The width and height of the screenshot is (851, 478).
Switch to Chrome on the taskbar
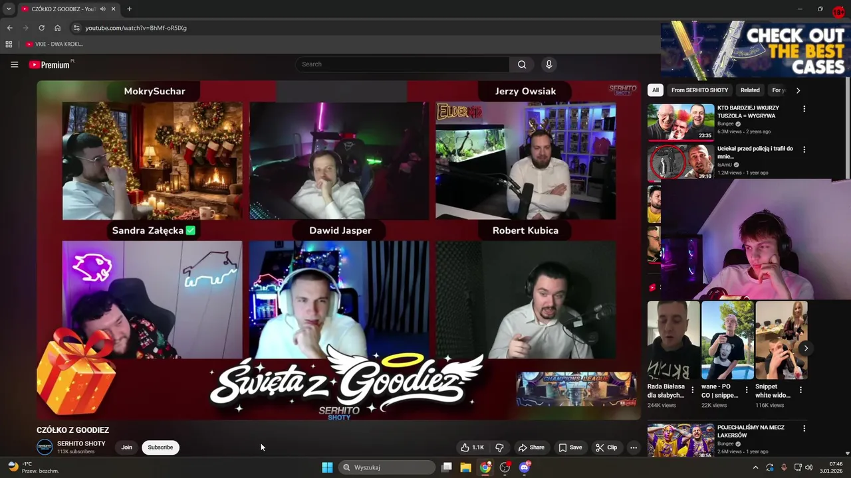click(485, 467)
